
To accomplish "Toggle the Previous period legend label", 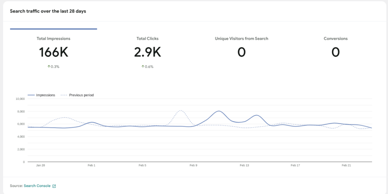I will [x=81, y=95].
